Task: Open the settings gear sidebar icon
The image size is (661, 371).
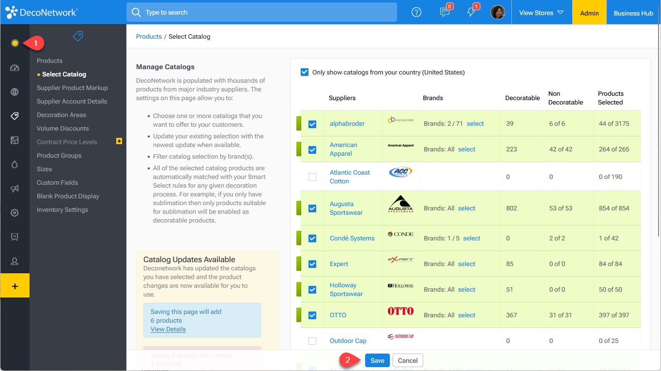Action: (15, 213)
